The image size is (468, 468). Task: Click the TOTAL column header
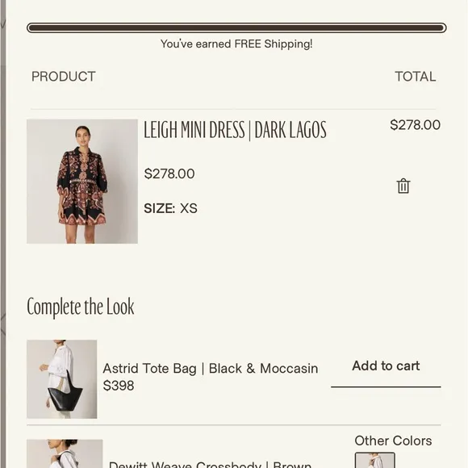[416, 77]
